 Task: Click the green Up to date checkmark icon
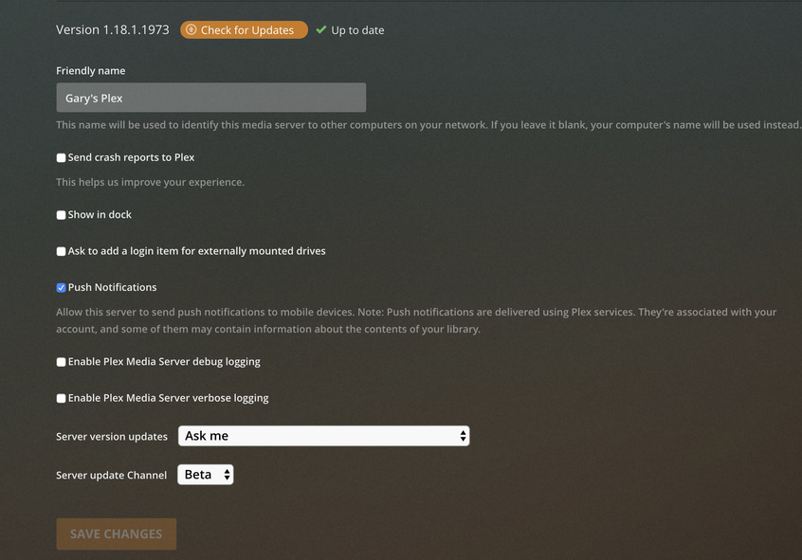click(321, 30)
